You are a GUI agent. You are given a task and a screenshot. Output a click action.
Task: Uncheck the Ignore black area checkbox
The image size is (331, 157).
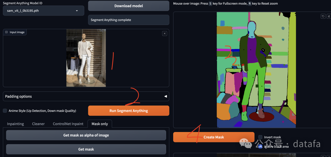(x=260, y=146)
